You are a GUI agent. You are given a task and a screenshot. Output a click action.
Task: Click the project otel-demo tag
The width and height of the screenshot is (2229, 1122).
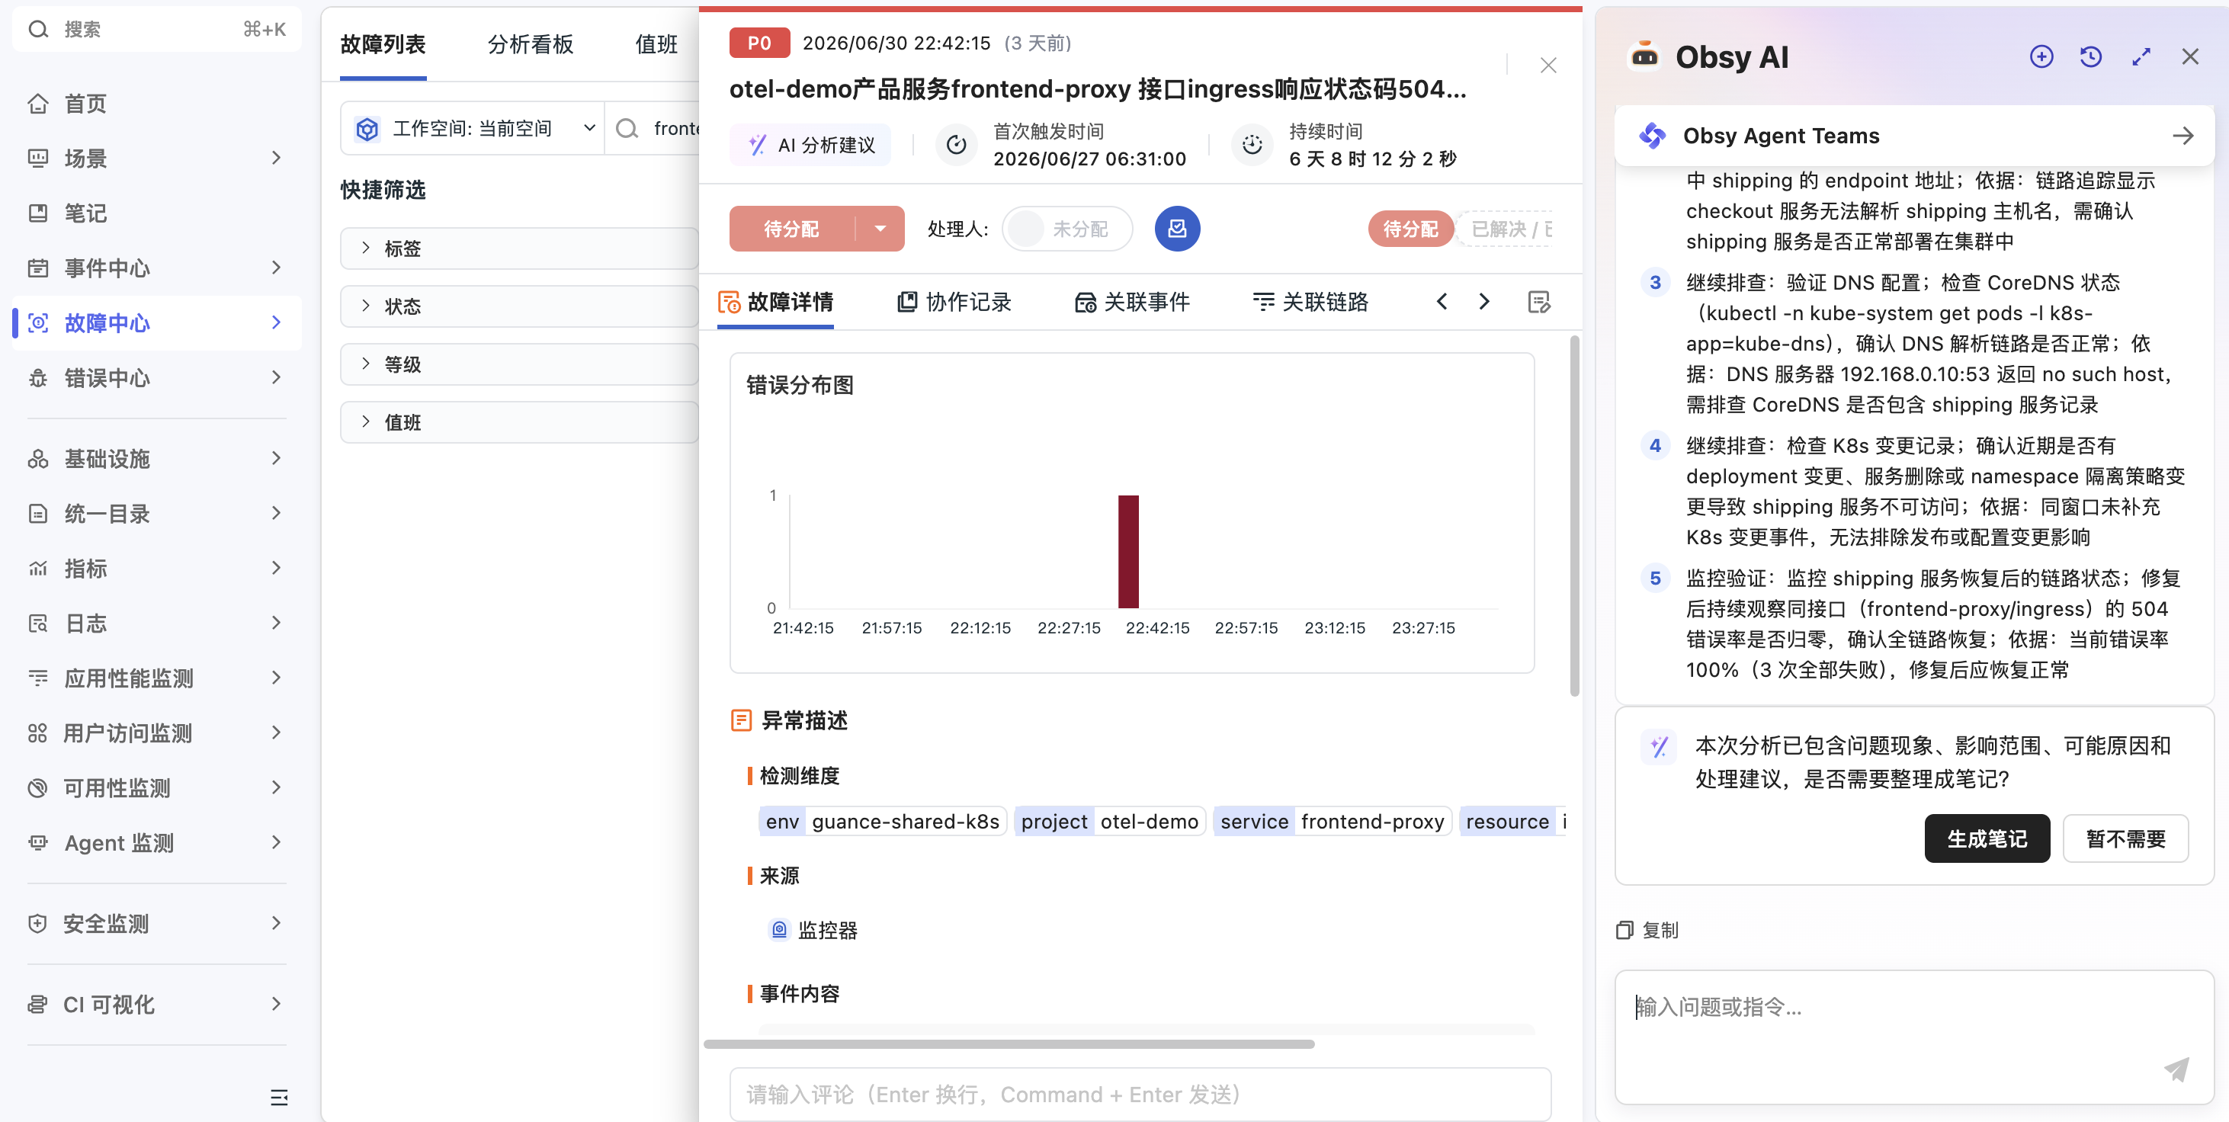(1109, 821)
